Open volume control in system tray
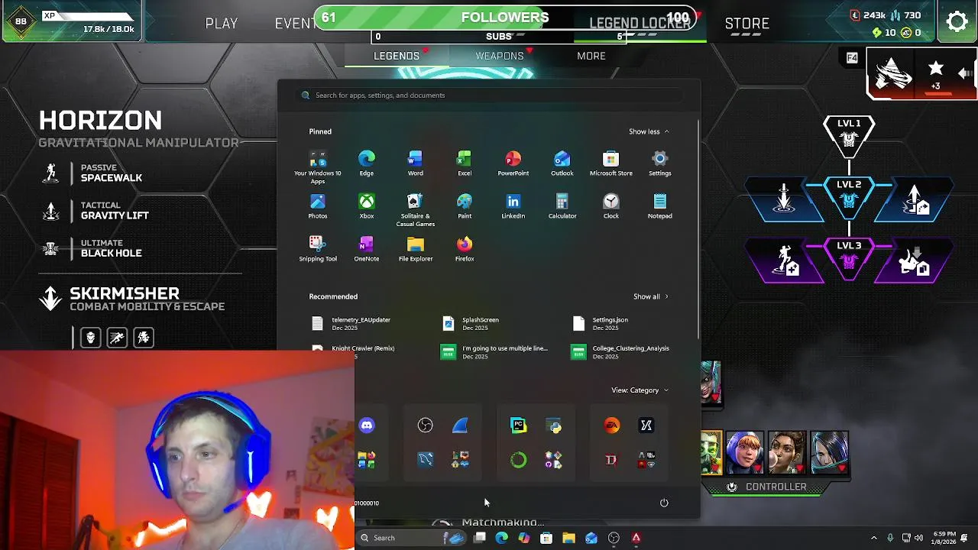The width and height of the screenshot is (978, 550). [x=918, y=538]
